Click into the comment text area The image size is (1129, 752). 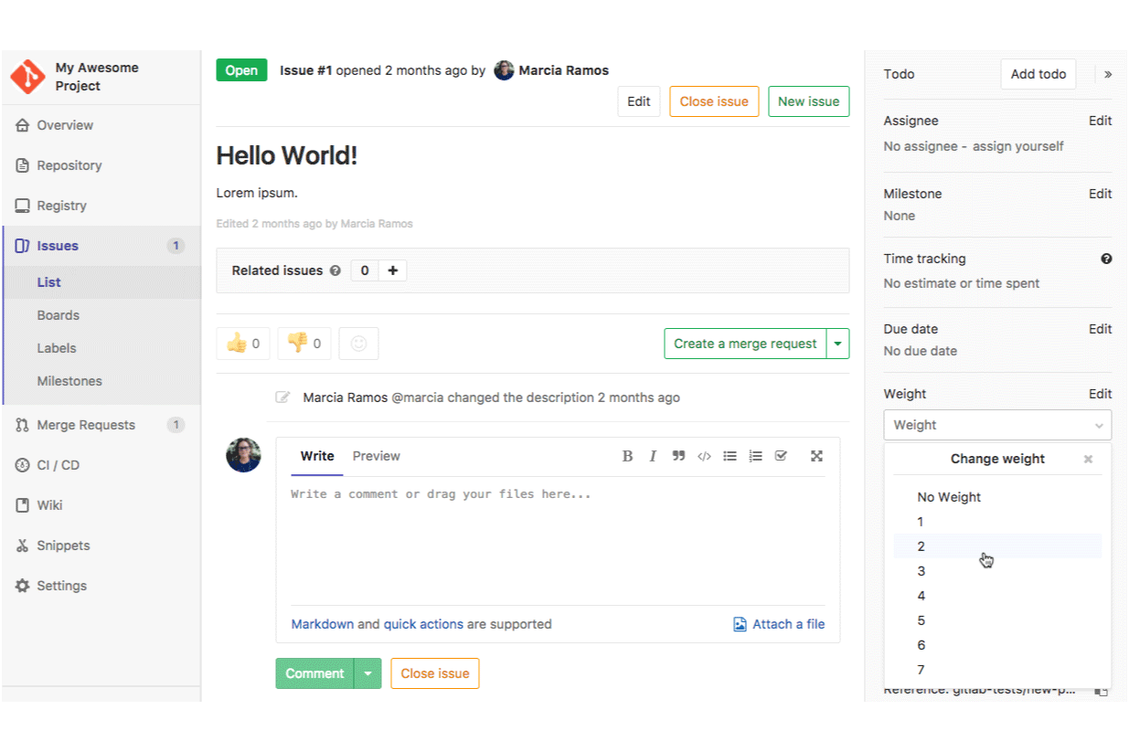[558, 539]
